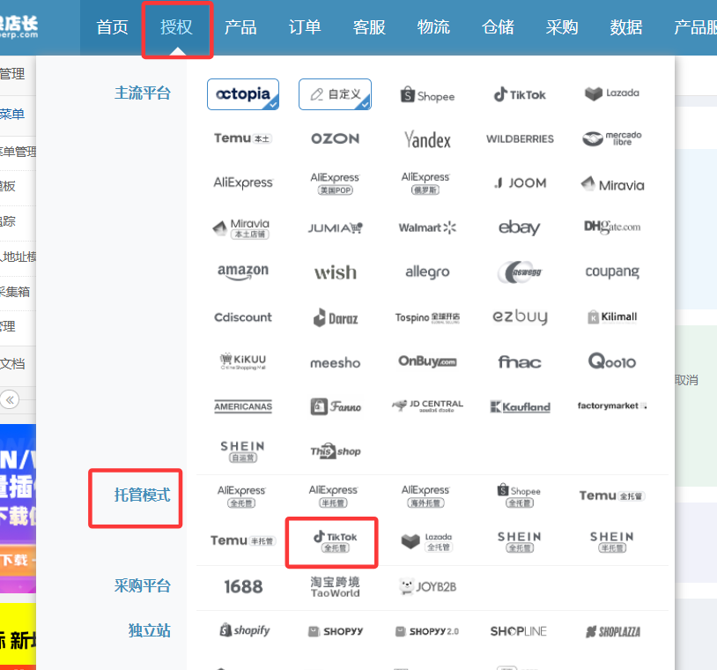Select the Yandex platform
Viewport: 717px width, 670px height.
[x=427, y=139]
